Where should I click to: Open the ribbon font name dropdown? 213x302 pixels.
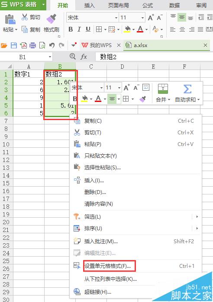pyautogui.click(x=116, y=18)
